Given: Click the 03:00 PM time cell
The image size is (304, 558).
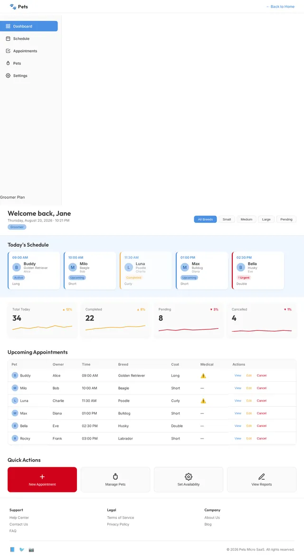Looking at the screenshot, I should [x=90, y=438].
